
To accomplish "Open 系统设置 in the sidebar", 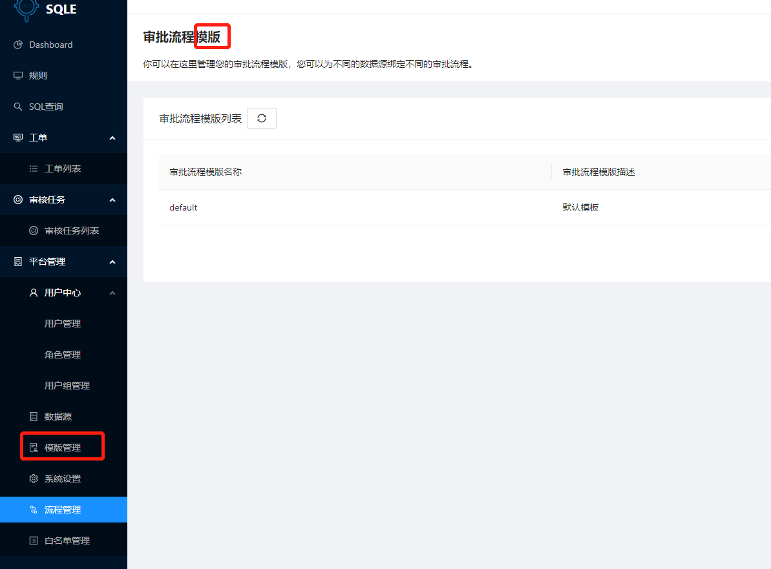I will coord(63,478).
